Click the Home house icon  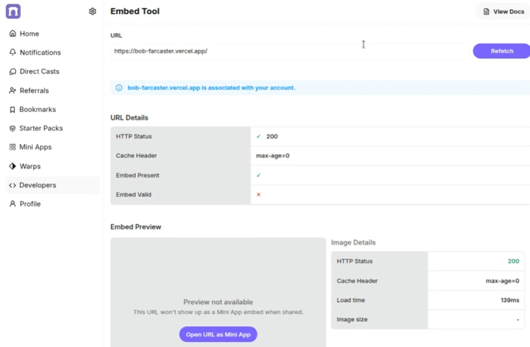coord(12,33)
